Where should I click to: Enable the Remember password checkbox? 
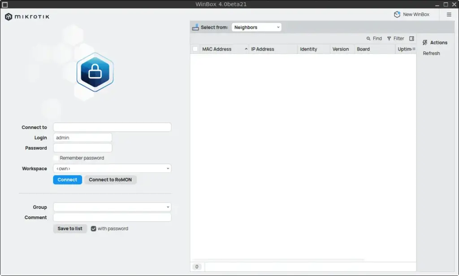click(56, 158)
